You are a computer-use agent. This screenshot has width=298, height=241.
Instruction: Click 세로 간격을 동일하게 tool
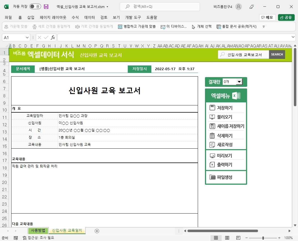51,27
